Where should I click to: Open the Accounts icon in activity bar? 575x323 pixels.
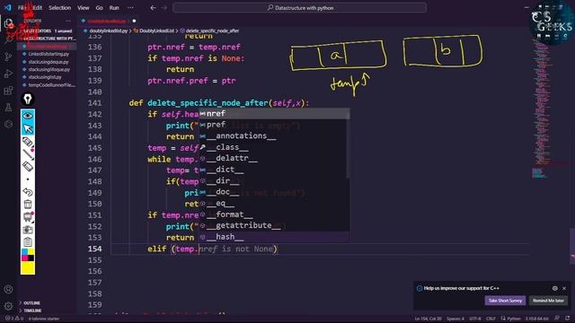tap(8, 289)
